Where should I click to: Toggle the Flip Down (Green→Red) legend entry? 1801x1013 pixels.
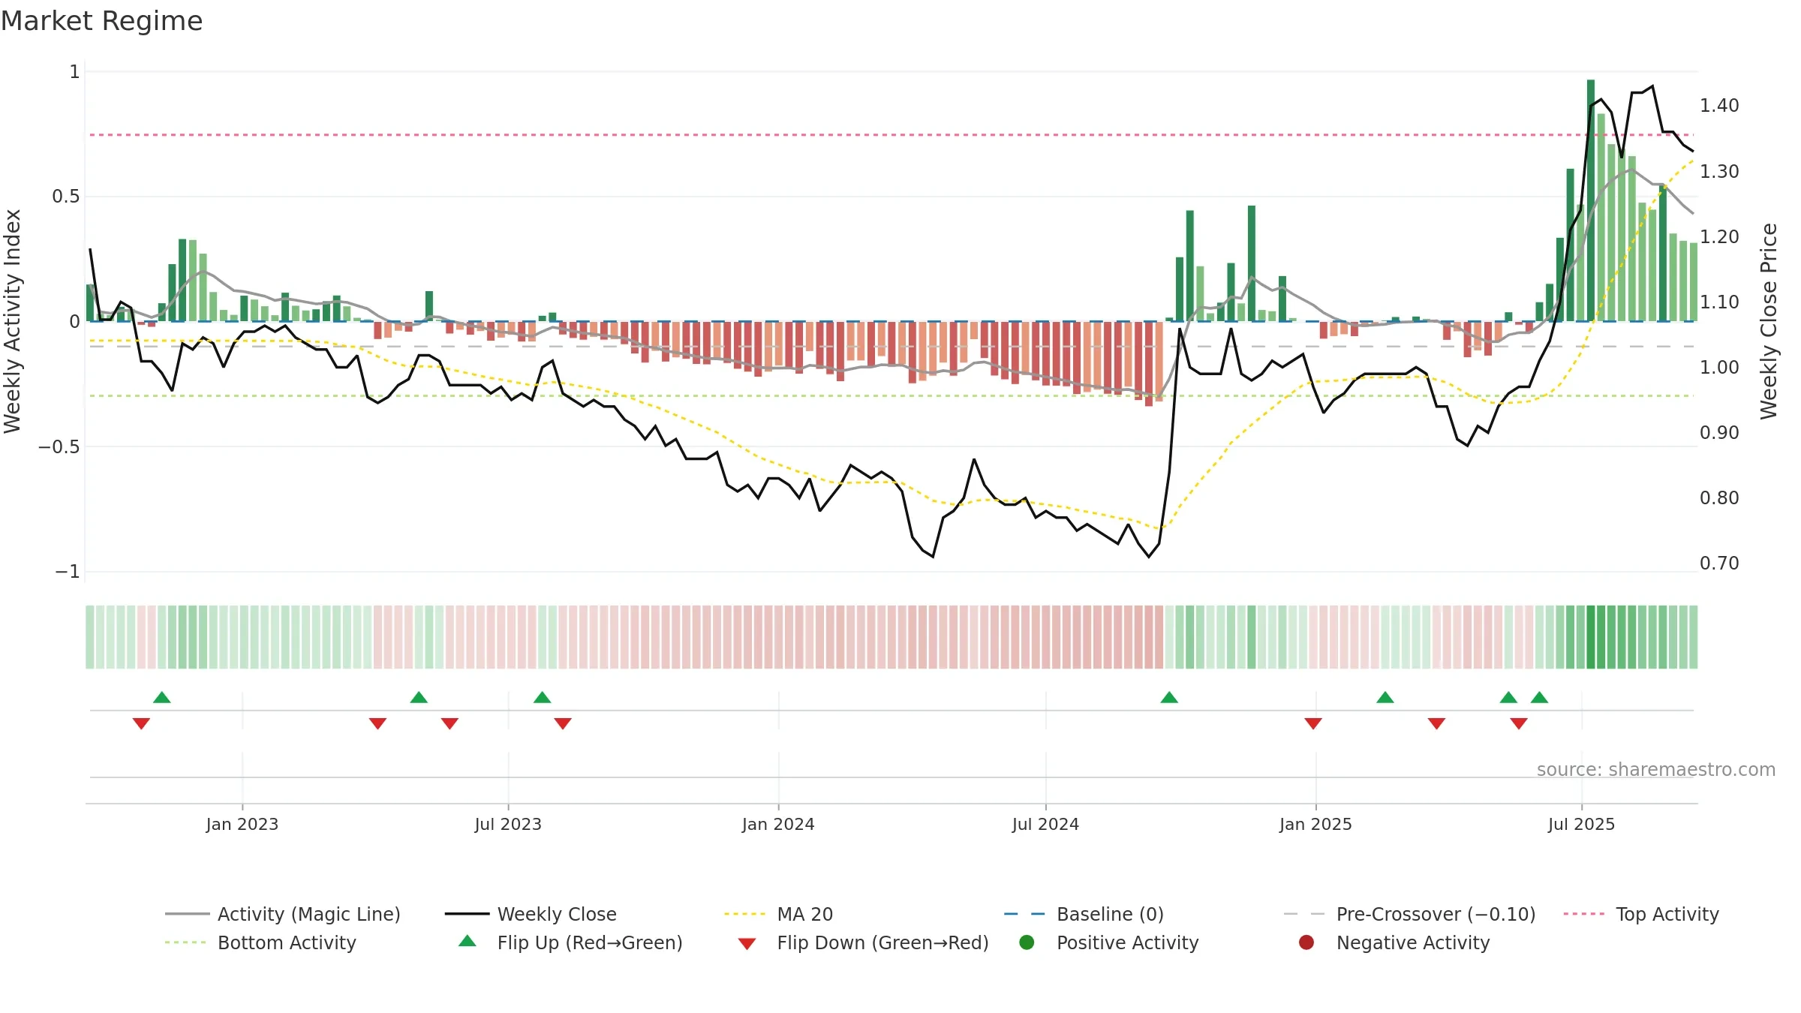click(863, 942)
